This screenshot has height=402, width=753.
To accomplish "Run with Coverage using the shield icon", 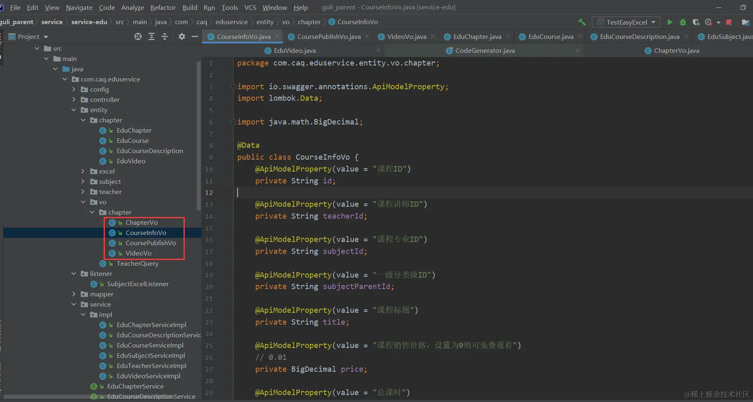I will click(x=696, y=22).
